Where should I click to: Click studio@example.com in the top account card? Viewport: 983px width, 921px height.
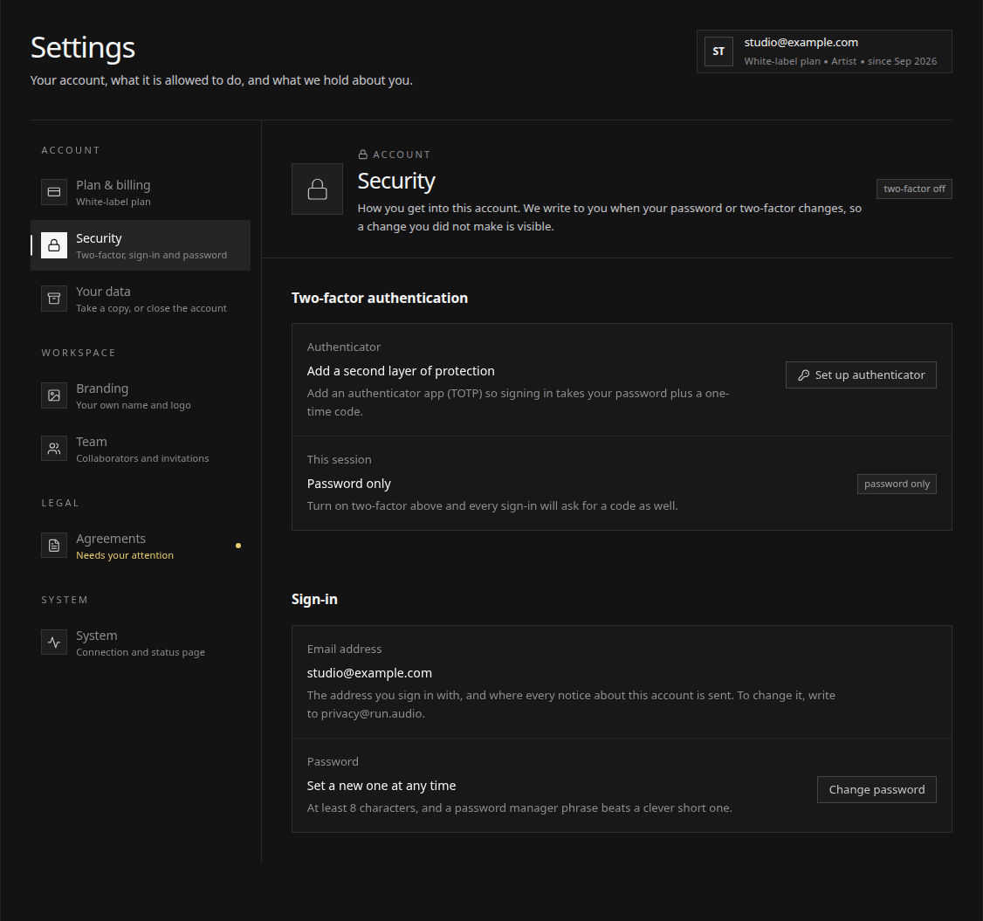pyautogui.click(x=801, y=43)
